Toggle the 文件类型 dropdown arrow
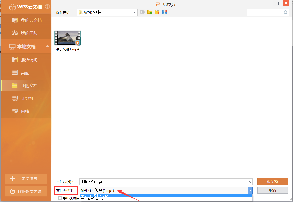This screenshot has width=293, height=202. pyautogui.click(x=250, y=190)
